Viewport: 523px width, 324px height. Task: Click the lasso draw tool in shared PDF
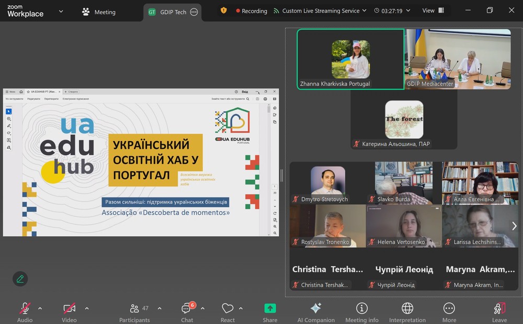(x=9, y=133)
